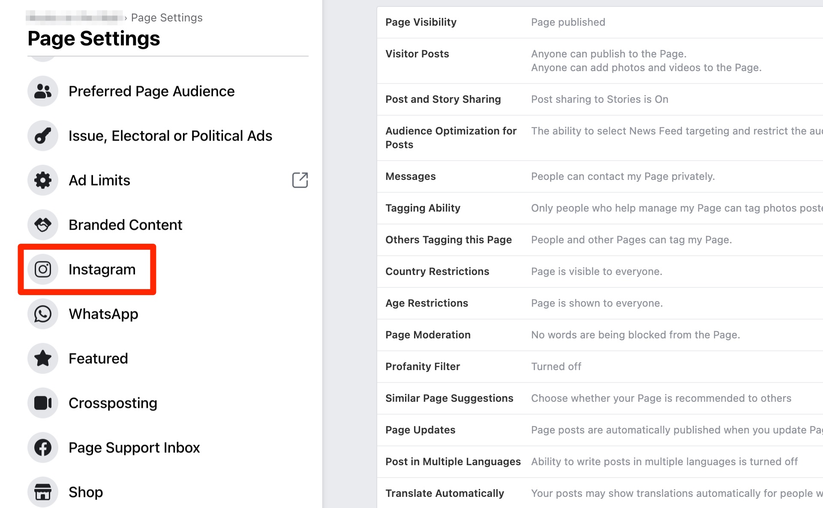The image size is (823, 508).
Task: Open the Instagram settings menu item
Action: click(102, 269)
